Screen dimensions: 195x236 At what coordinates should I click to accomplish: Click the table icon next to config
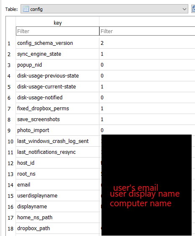[26, 9]
